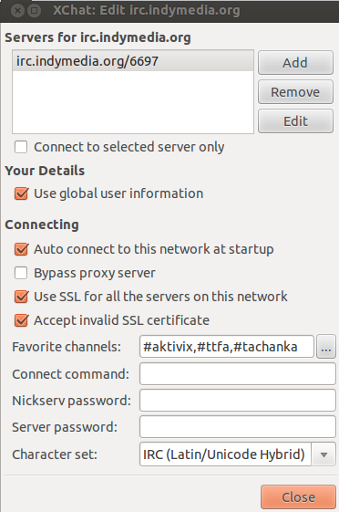The height and width of the screenshot is (512, 339).
Task: Click the Remove server button
Action: (x=295, y=92)
